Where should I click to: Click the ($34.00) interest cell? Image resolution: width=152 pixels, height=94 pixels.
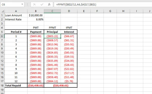(x=69, y=61)
